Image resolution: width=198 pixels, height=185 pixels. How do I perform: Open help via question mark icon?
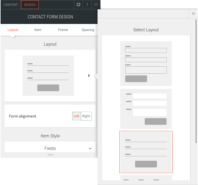click(87, 5)
